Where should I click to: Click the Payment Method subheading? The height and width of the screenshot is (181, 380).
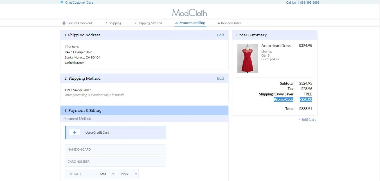(x=78, y=119)
